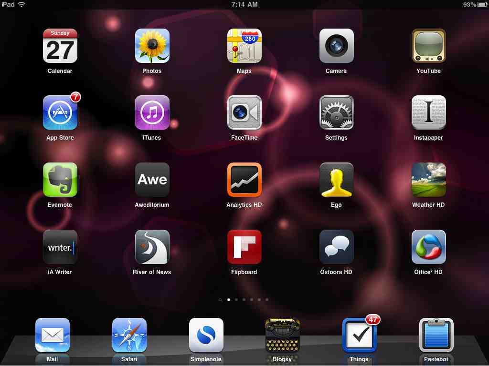
Task: Open Simplenote from the dock
Action: click(x=206, y=335)
